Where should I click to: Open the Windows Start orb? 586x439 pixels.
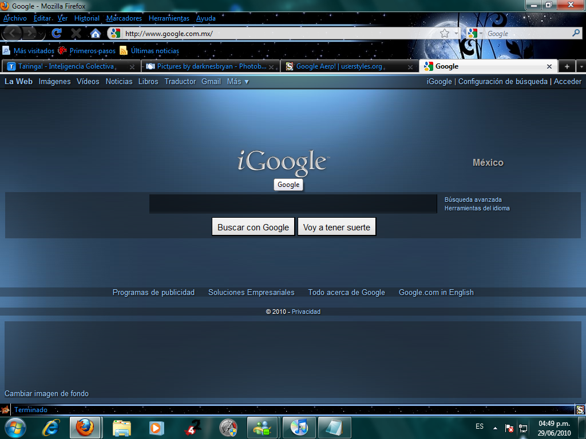(15, 428)
